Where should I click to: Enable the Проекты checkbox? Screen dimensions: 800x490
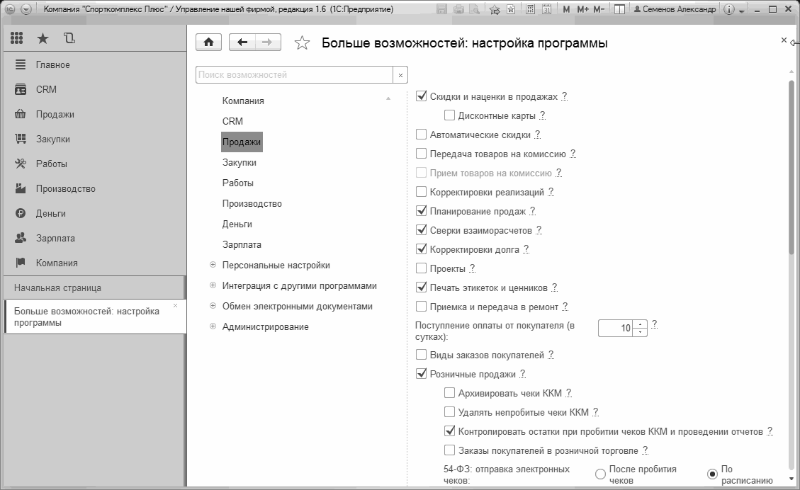pos(421,268)
